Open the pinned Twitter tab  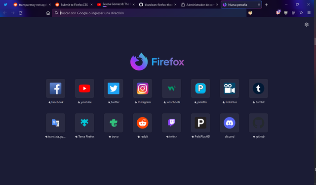click(5, 4)
